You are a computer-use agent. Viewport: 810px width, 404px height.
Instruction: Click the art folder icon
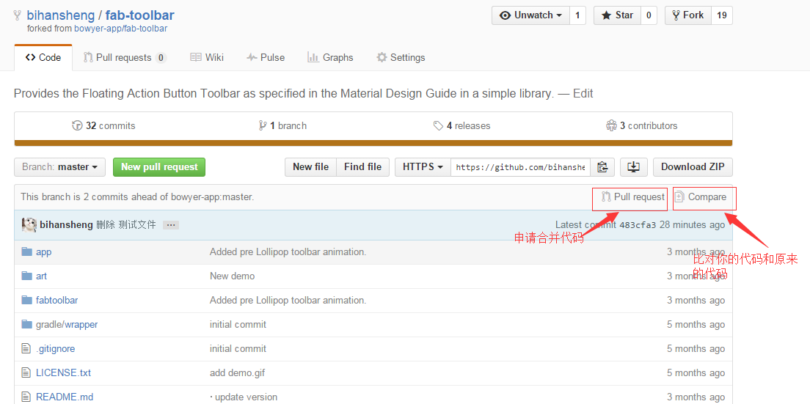point(27,276)
